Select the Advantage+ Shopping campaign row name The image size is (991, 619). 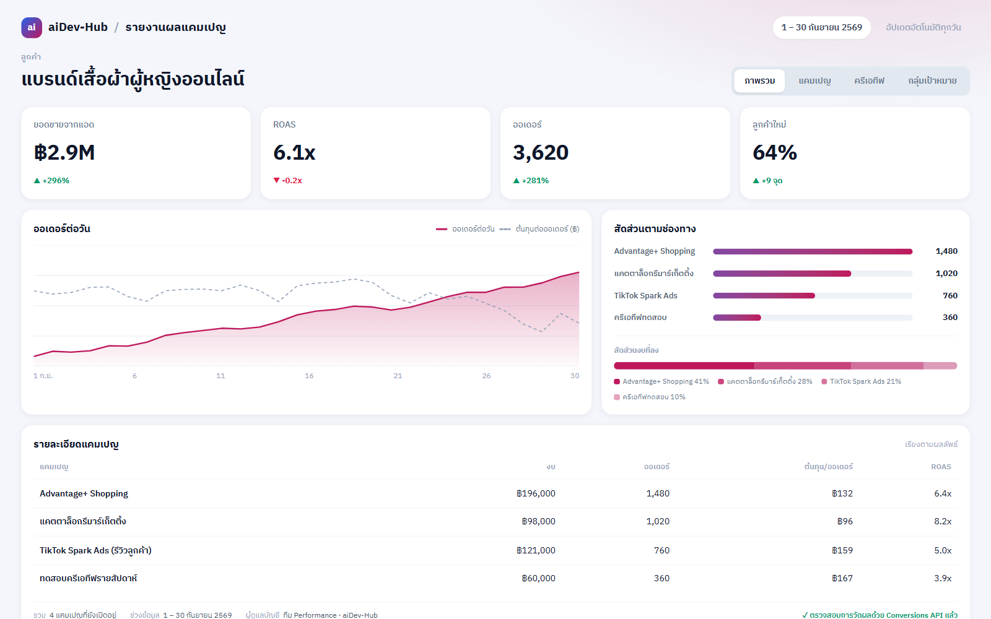pos(84,494)
